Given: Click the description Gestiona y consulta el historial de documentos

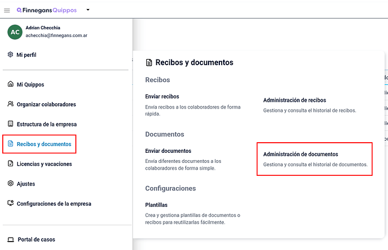Looking at the screenshot, I should tap(315, 165).
